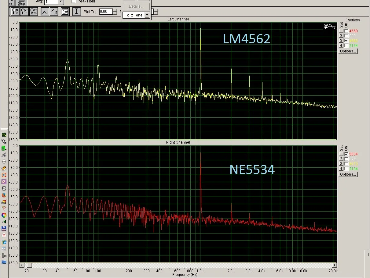Click the Stop button

21,3
